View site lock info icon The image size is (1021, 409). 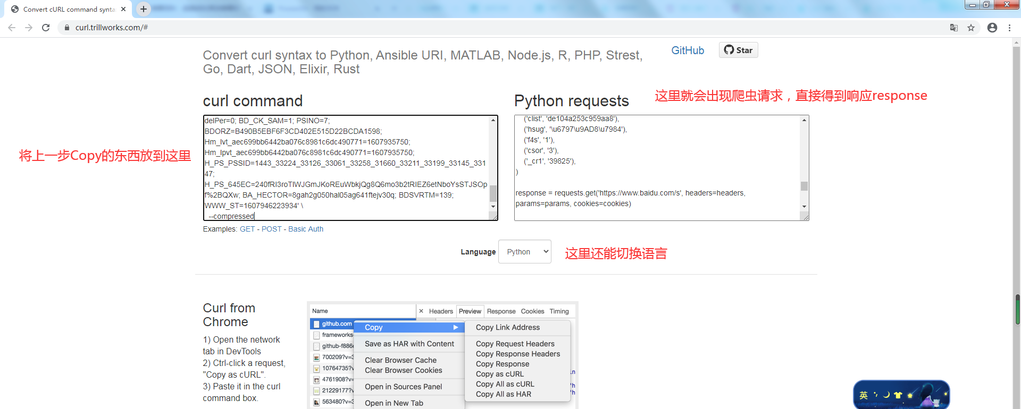(66, 28)
